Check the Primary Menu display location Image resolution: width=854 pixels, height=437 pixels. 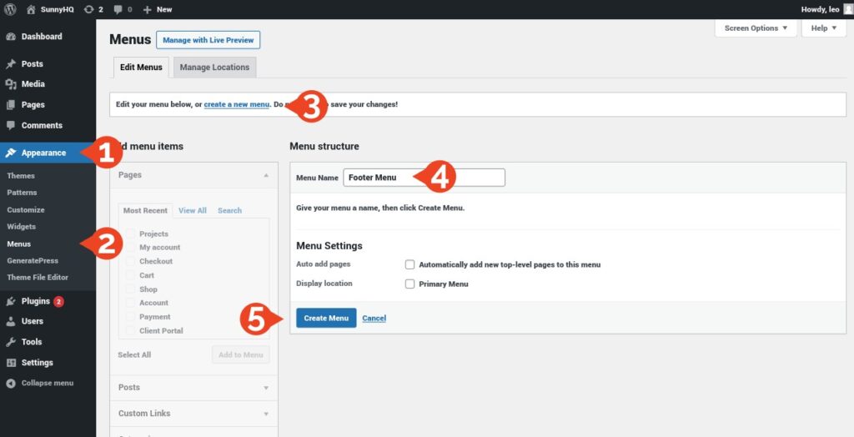(409, 284)
